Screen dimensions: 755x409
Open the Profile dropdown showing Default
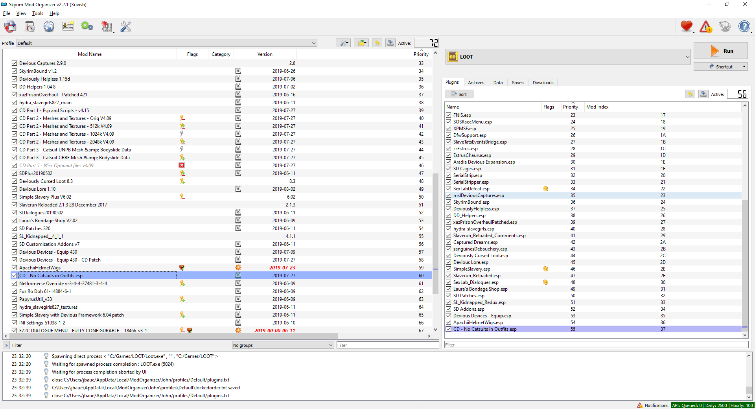[x=167, y=43]
